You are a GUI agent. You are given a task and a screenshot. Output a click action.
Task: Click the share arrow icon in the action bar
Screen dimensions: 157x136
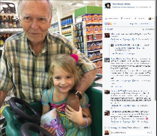click(135, 18)
